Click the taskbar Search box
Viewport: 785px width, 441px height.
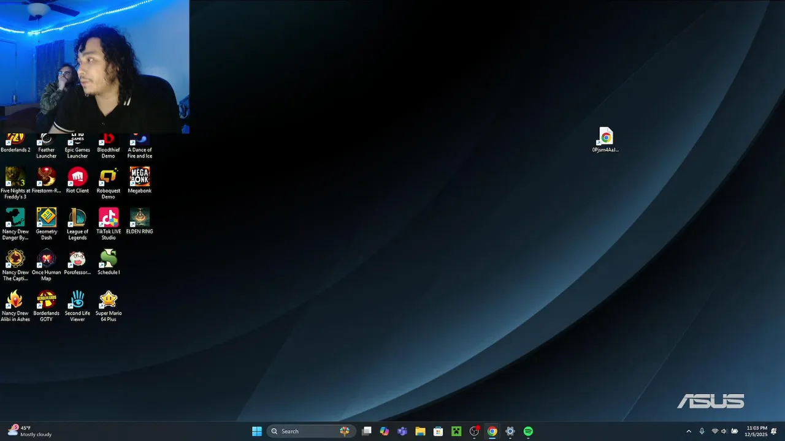click(311, 431)
